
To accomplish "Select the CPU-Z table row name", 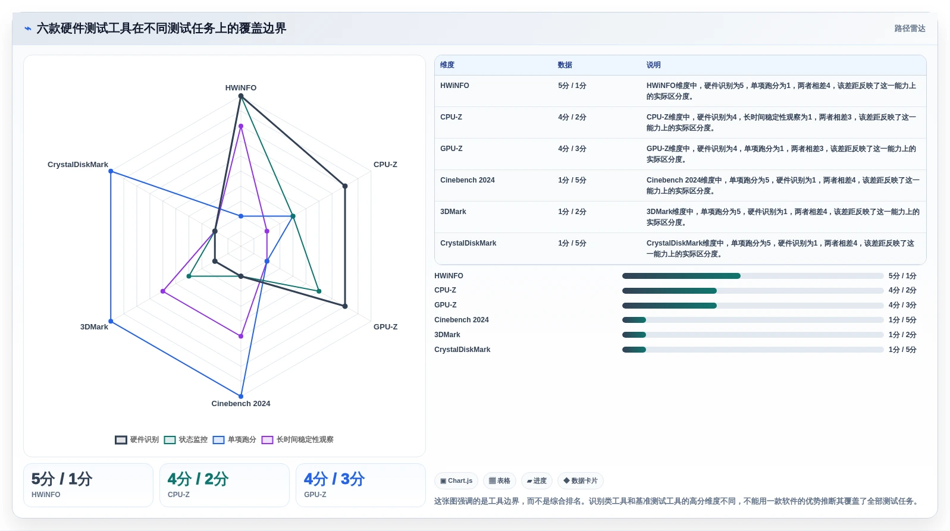I will 451,117.
